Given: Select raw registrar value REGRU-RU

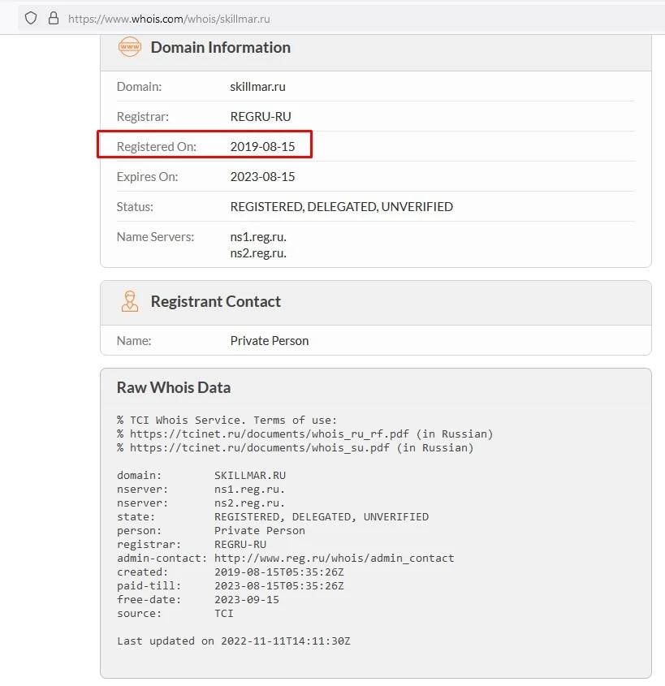Looking at the screenshot, I should pyautogui.click(x=240, y=545).
